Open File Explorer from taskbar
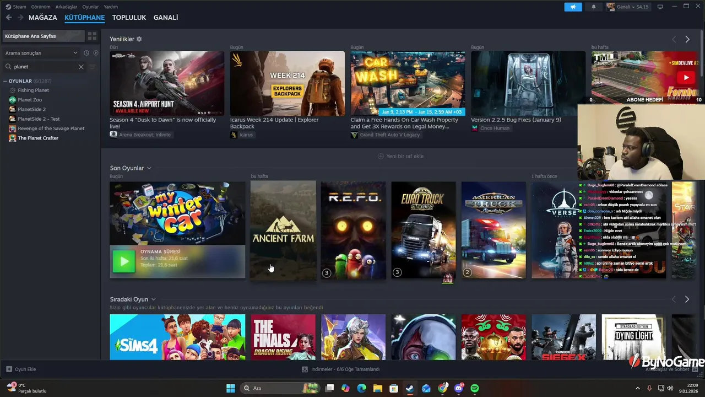This screenshot has height=397, width=705. click(378, 388)
